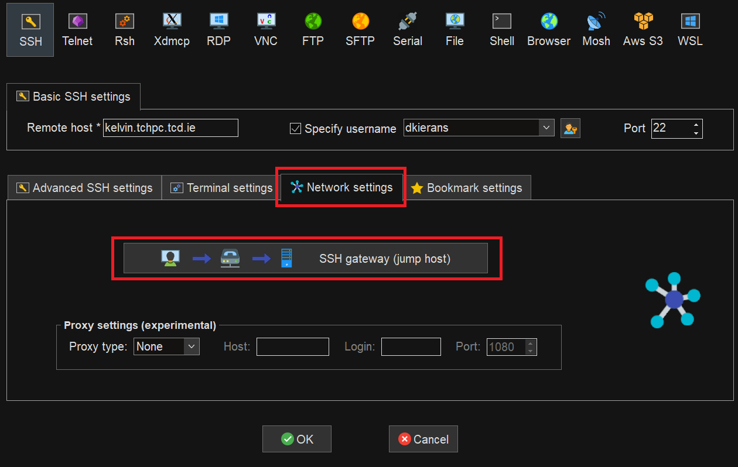Select the SSH session type icon
738x467 pixels.
click(30, 29)
